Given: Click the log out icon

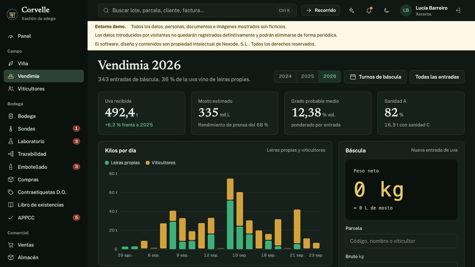Looking at the screenshot, I should click(458, 10).
